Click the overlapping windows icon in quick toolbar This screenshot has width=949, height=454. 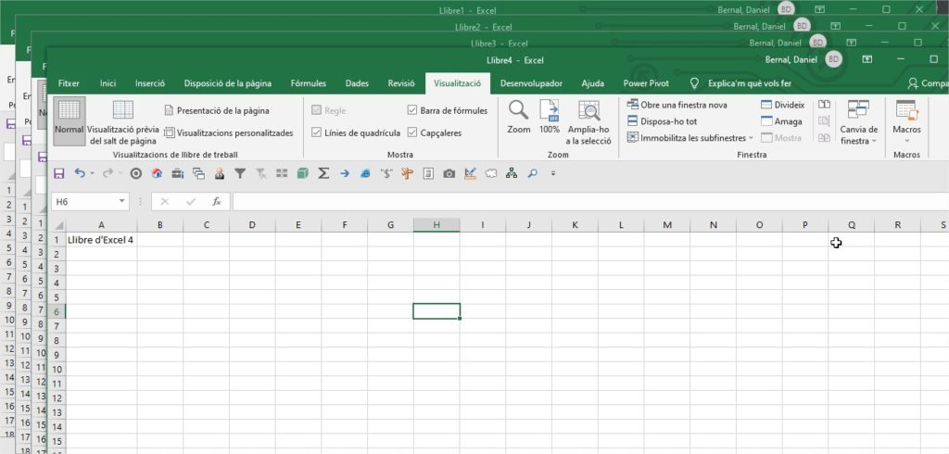pyautogui.click(x=198, y=174)
